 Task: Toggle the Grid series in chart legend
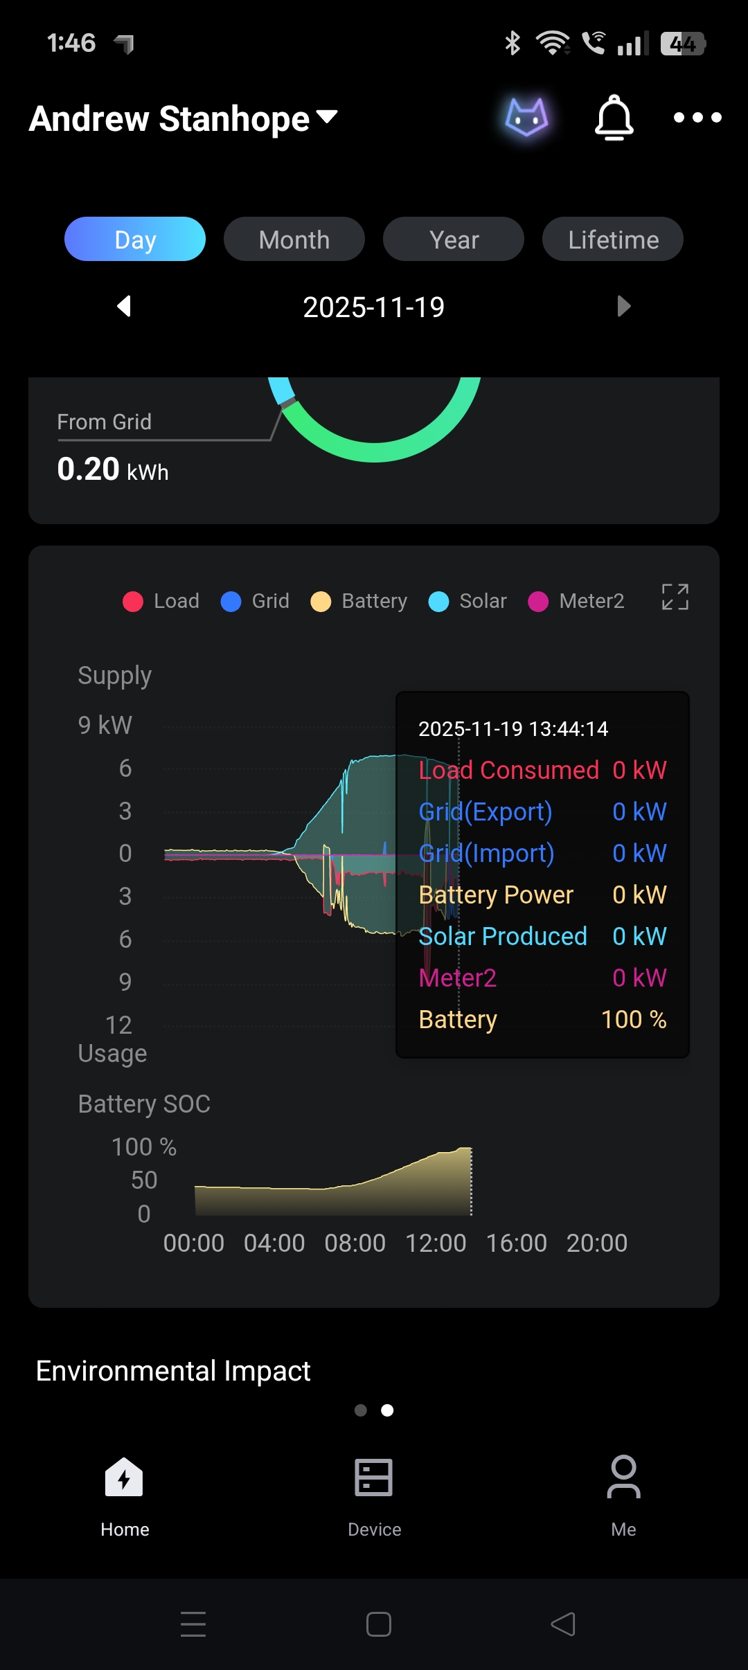256,601
